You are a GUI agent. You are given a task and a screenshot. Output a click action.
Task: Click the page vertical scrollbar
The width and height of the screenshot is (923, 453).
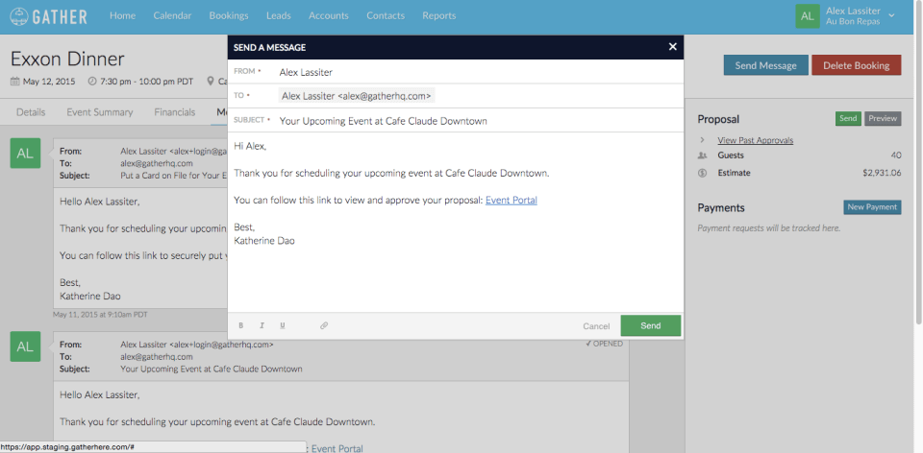click(919, 161)
